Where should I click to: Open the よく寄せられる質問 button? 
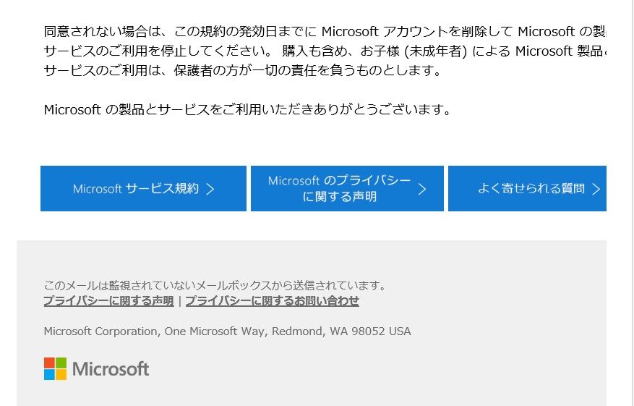[527, 188]
